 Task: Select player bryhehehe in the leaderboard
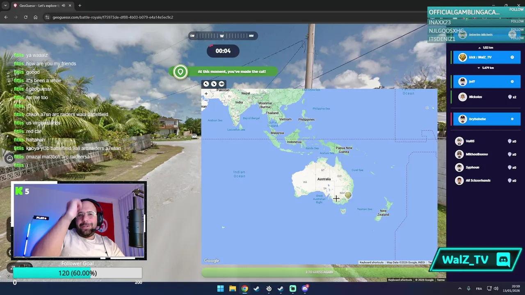click(486, 119)
